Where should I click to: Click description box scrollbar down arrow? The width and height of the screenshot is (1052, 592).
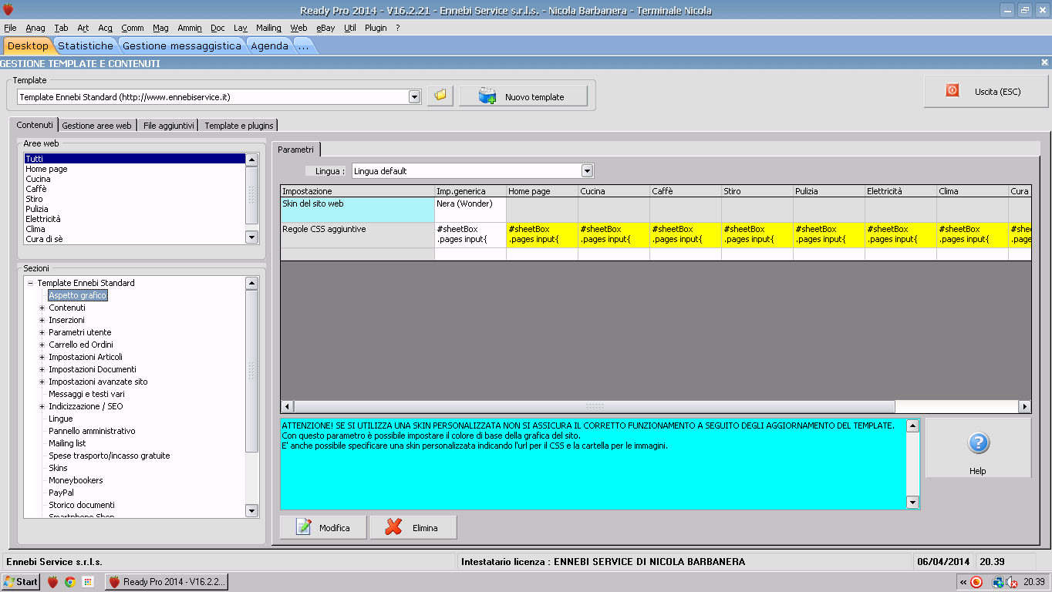pos(913,503)
